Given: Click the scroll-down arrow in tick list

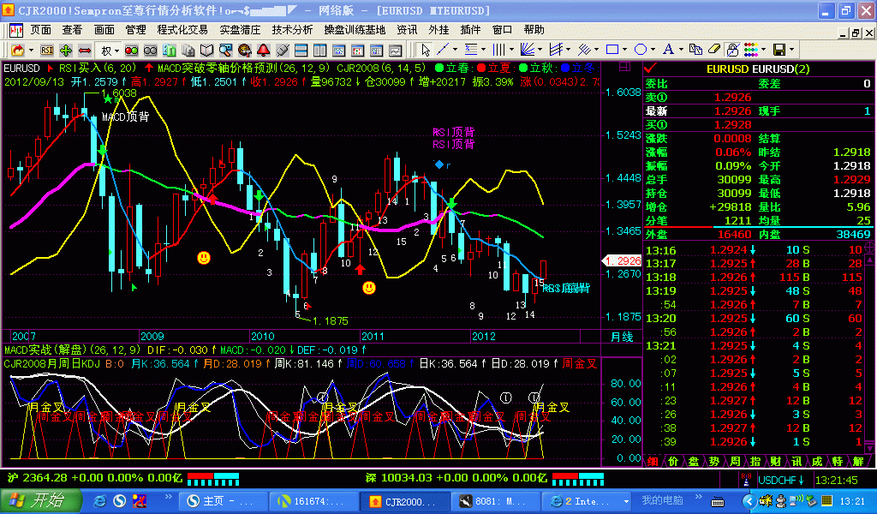Looking at the screenshot, I should click(870, 447).
